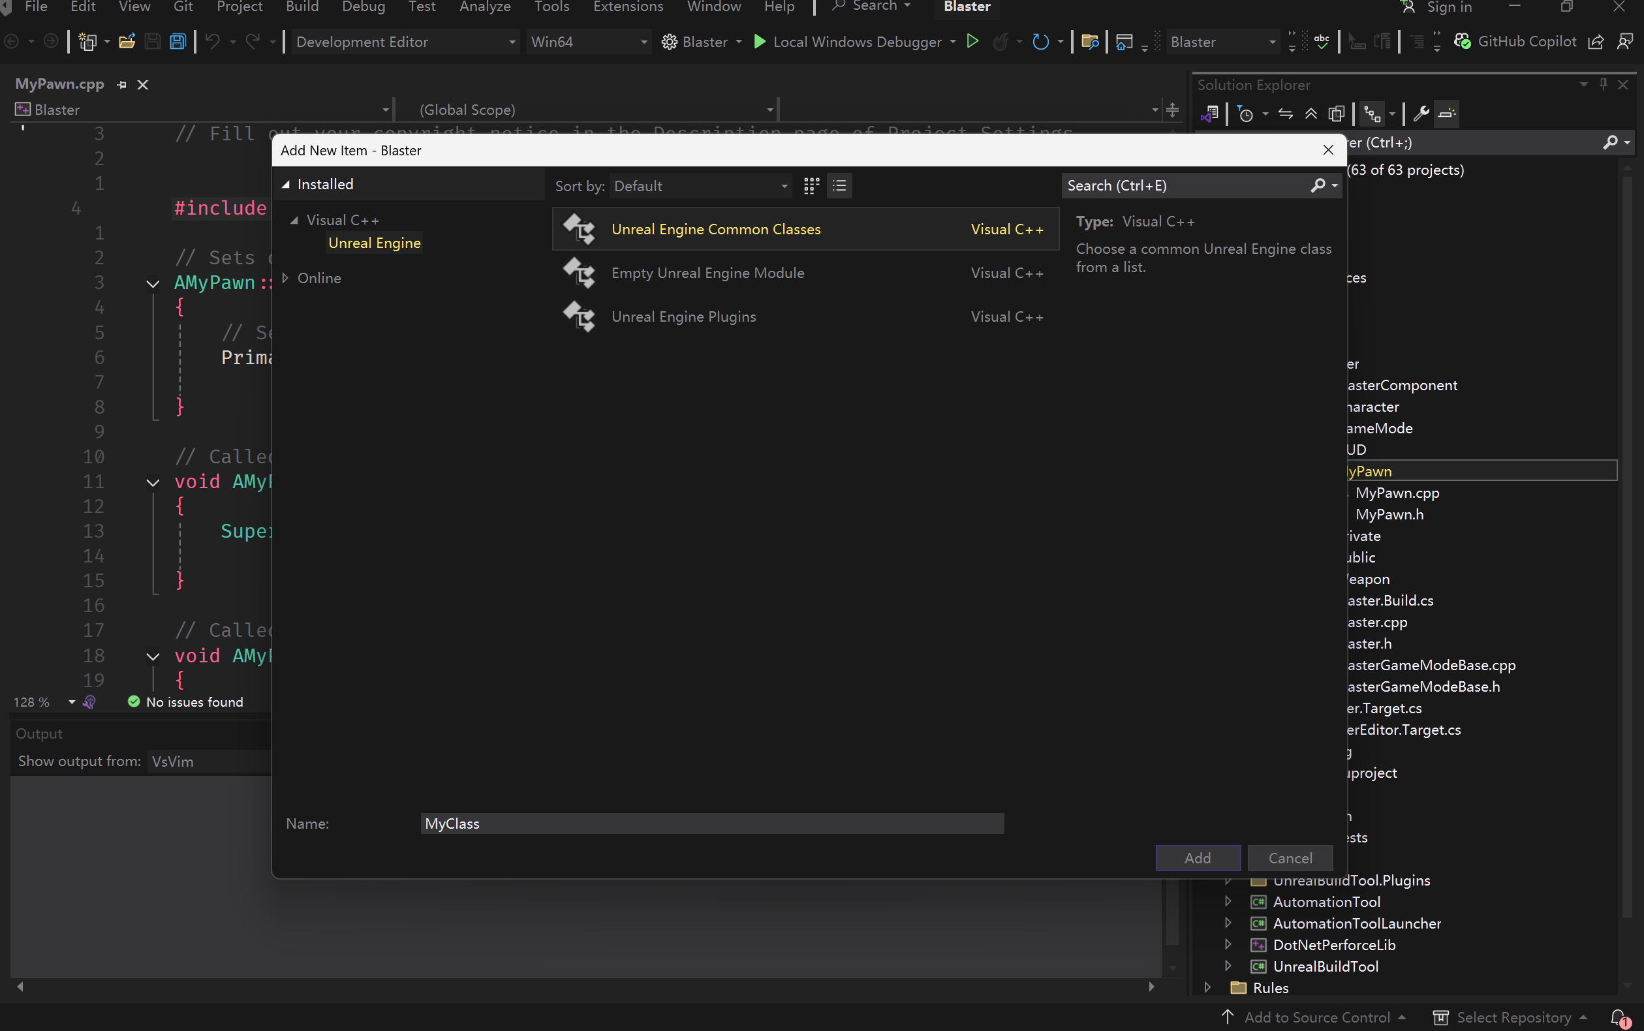
Task: Click the startup item gear Blaster button
Action: pos(700,42)
